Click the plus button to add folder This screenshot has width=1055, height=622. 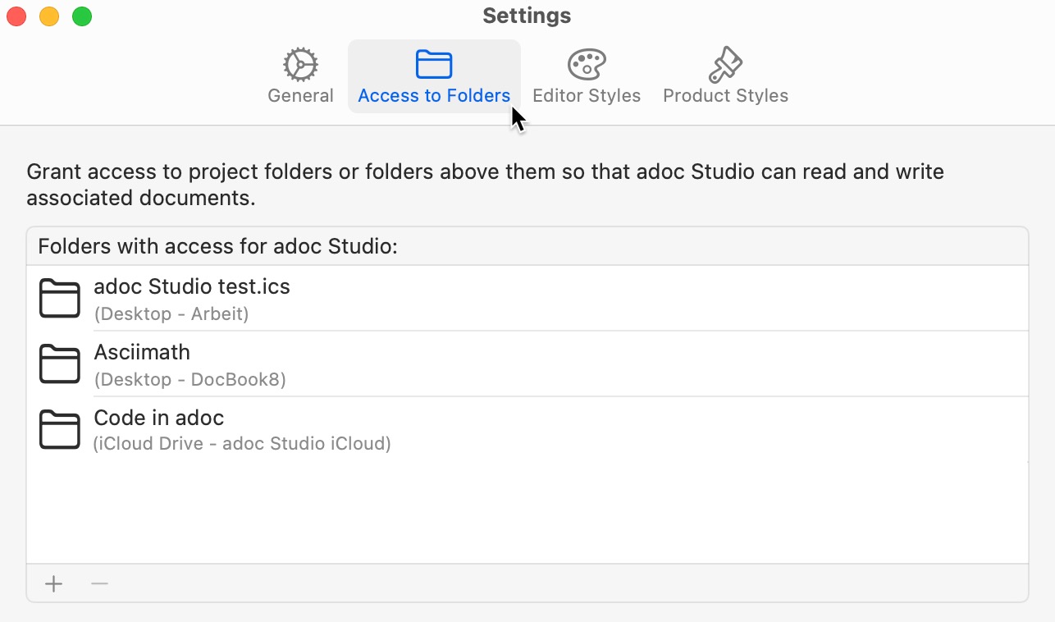point(53,583)
